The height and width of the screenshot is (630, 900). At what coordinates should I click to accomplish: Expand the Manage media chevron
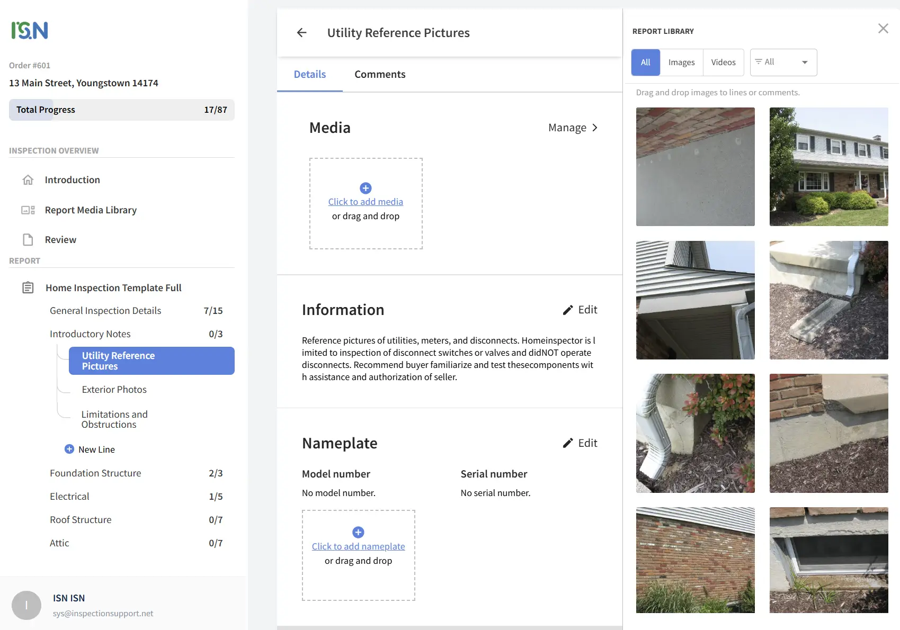pos(595,128)
